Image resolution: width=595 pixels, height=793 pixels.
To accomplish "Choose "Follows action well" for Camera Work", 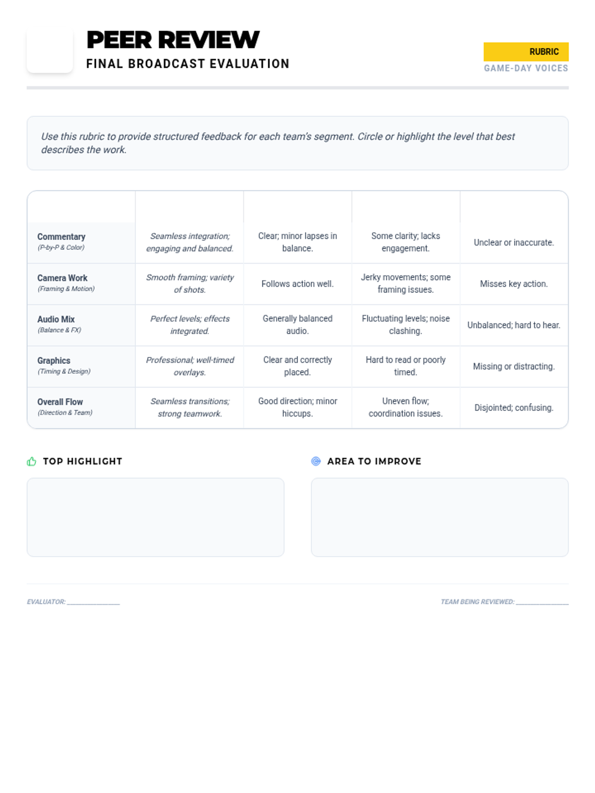I will (x=297, y=284).
